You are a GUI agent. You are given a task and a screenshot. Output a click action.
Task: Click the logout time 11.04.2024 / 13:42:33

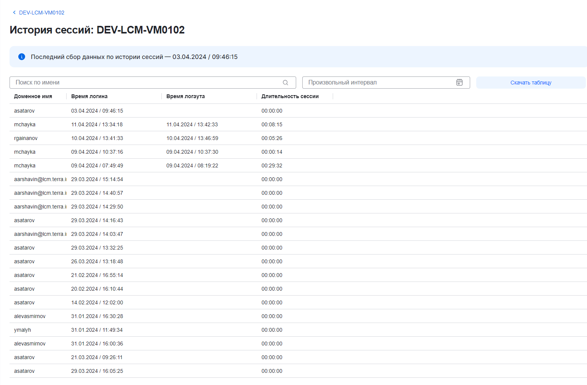click(192, 124)
